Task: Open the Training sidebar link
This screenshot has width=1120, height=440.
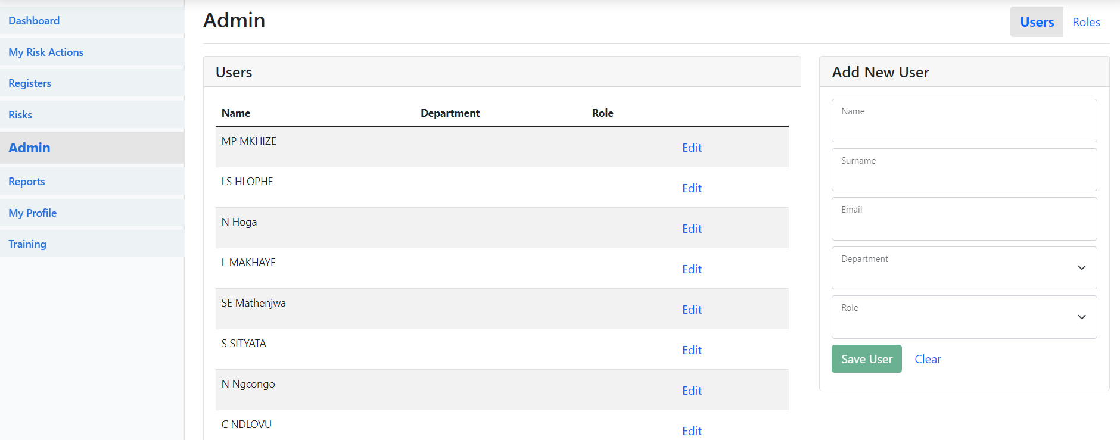Action: pyautogui.click(x=27, y=244)
